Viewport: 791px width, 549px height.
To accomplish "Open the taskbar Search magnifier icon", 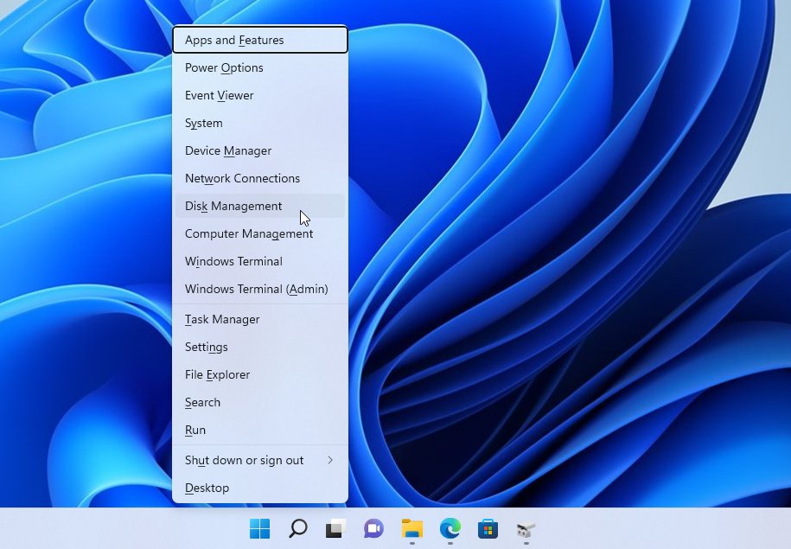I will (297, 528).
